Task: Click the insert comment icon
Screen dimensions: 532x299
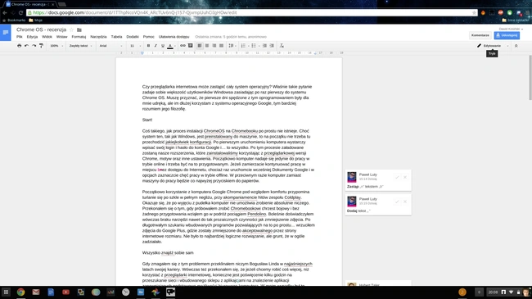Action: 191,46
